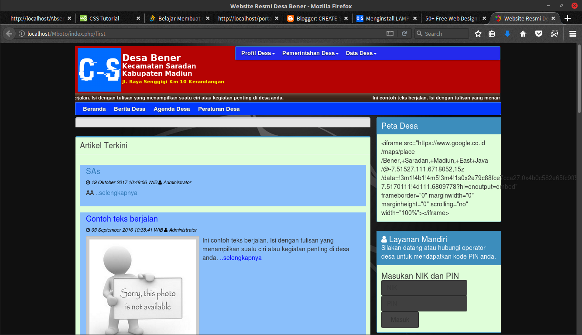Open the Data Desa dropdown
This screenshot has width=582, height=335.
[361, 53]
